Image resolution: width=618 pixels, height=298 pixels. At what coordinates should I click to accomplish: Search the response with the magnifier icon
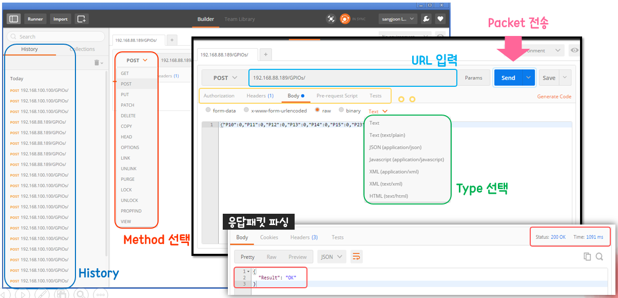pyautogui.click(x=600, y=256)
